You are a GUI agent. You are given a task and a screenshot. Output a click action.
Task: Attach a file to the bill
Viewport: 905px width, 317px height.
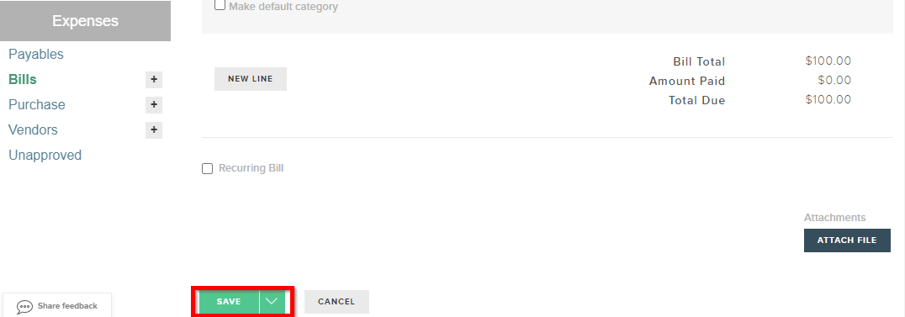(847, 240)
